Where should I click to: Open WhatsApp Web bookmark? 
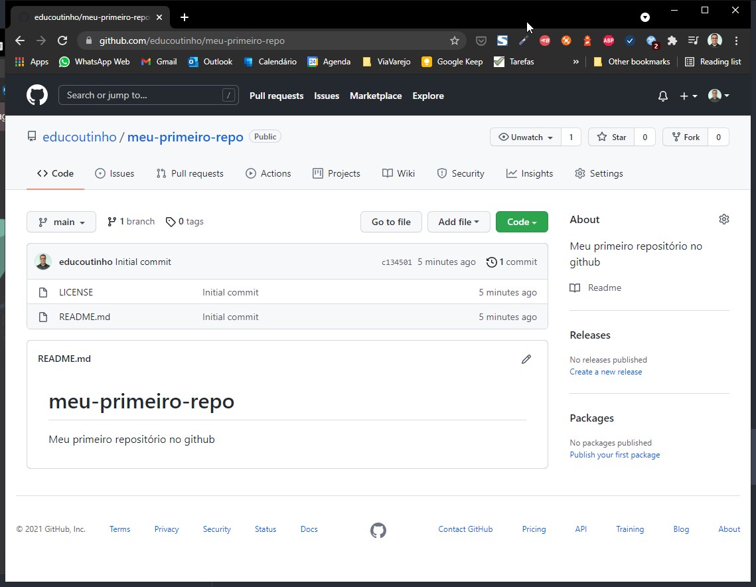94,62
